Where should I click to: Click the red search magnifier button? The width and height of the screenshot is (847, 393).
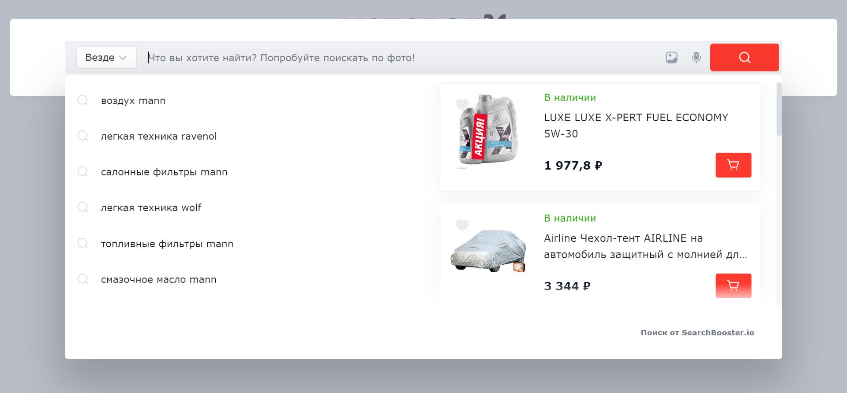(x=744, y=57)
